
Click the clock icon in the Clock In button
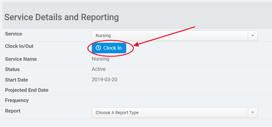(98, 48)
